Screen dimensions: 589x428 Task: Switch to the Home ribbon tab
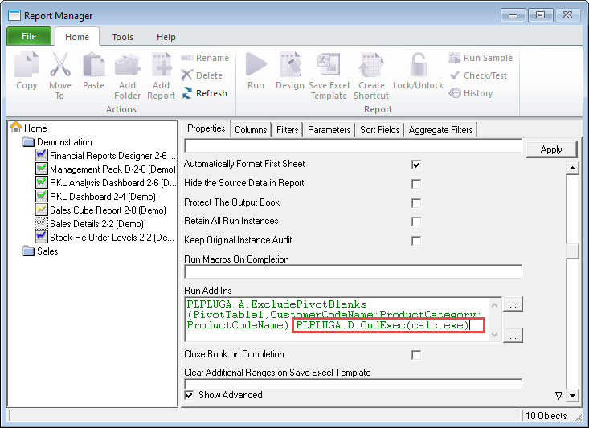tap(77, 37)
